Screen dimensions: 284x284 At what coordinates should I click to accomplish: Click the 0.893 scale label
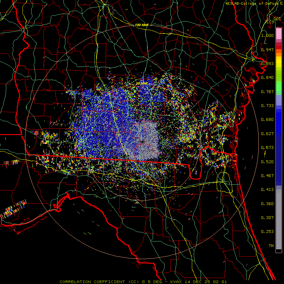267,63
